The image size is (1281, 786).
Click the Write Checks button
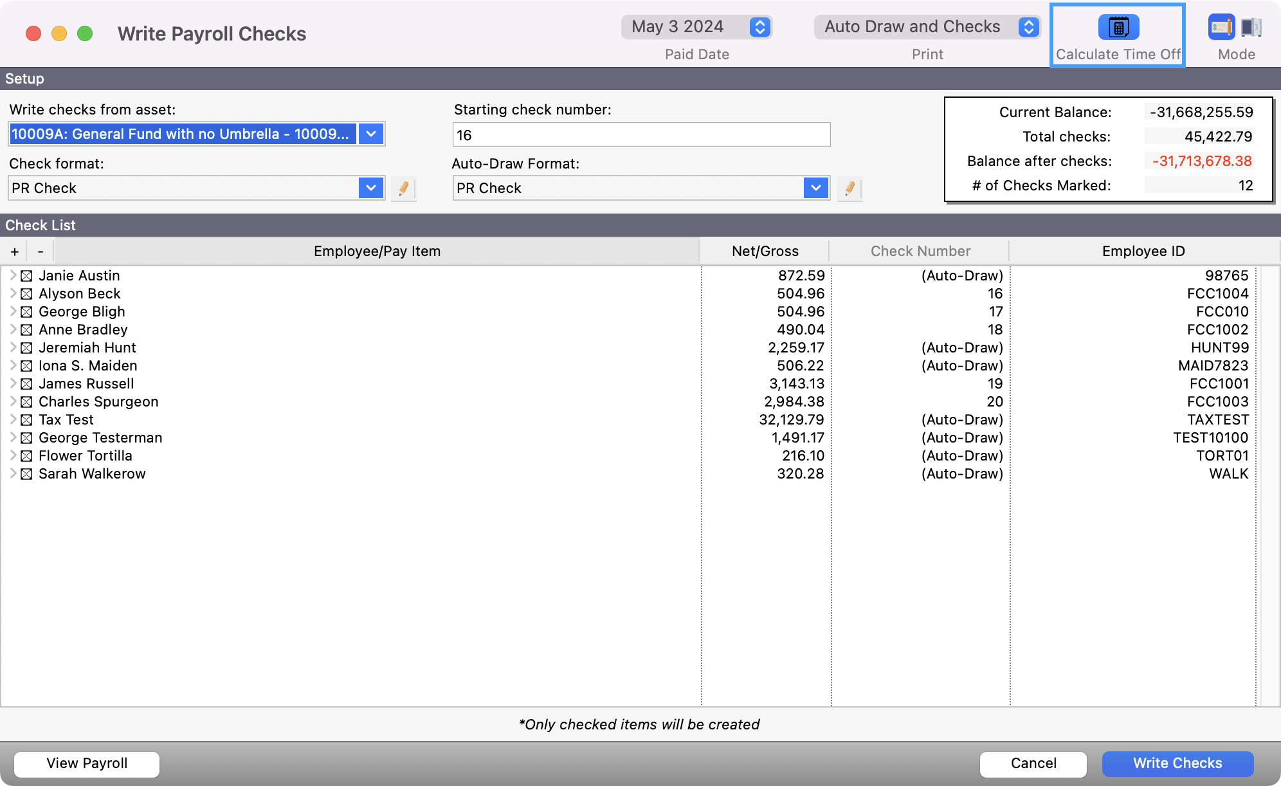click(x=1177, y=763)
